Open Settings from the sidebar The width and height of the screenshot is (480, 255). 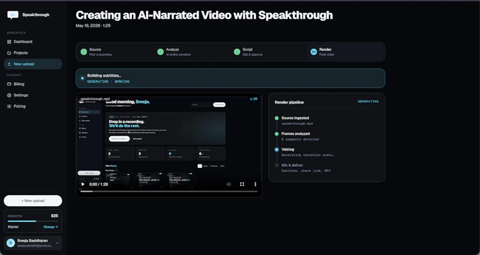(33, 95)
